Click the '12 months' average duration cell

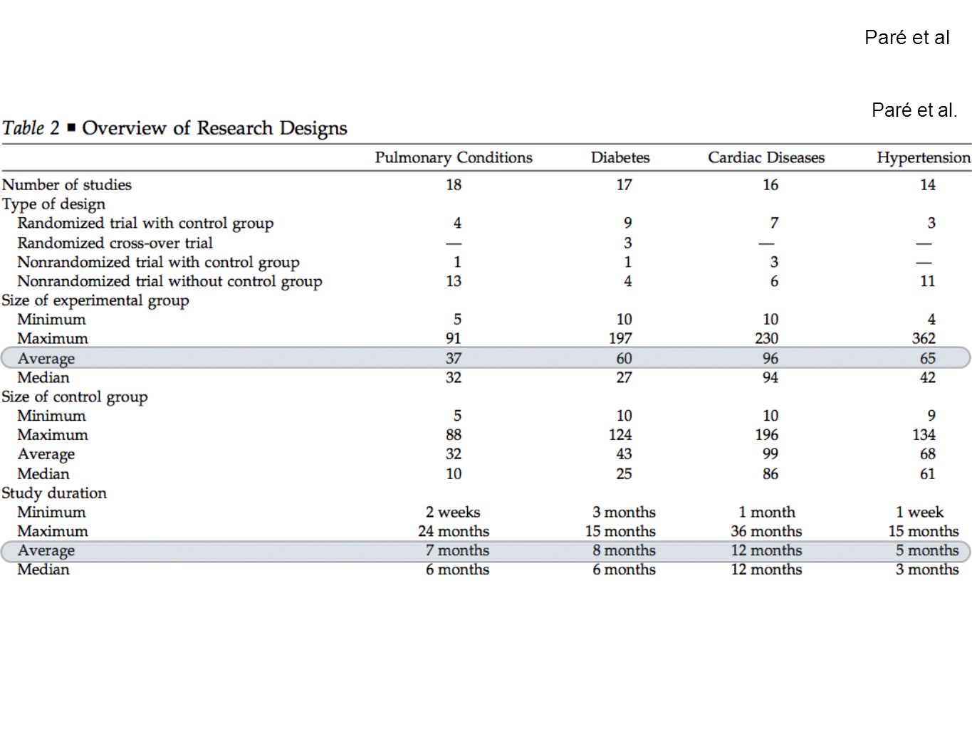[766, 550]
